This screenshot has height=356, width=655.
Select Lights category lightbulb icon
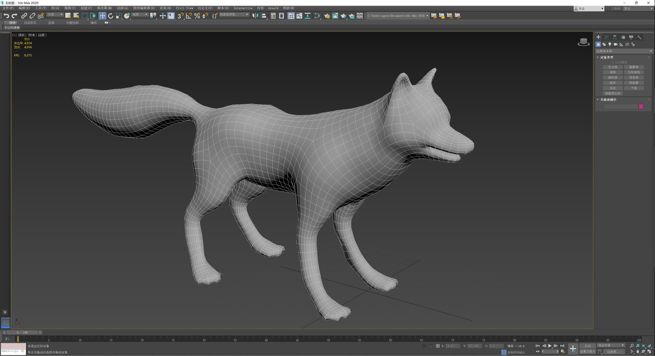point(610,44)
